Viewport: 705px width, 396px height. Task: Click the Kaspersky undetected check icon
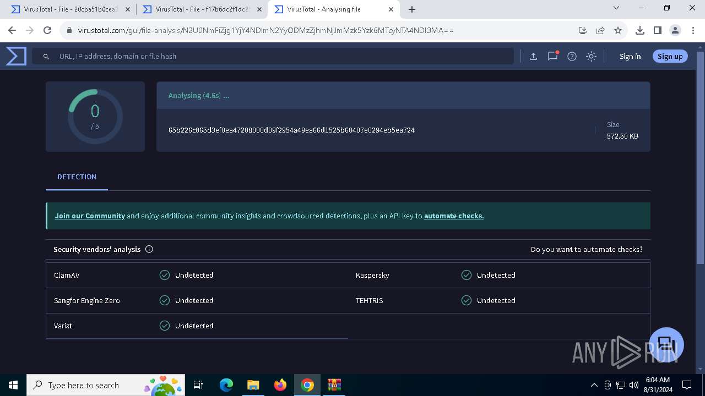click(467, 275)
